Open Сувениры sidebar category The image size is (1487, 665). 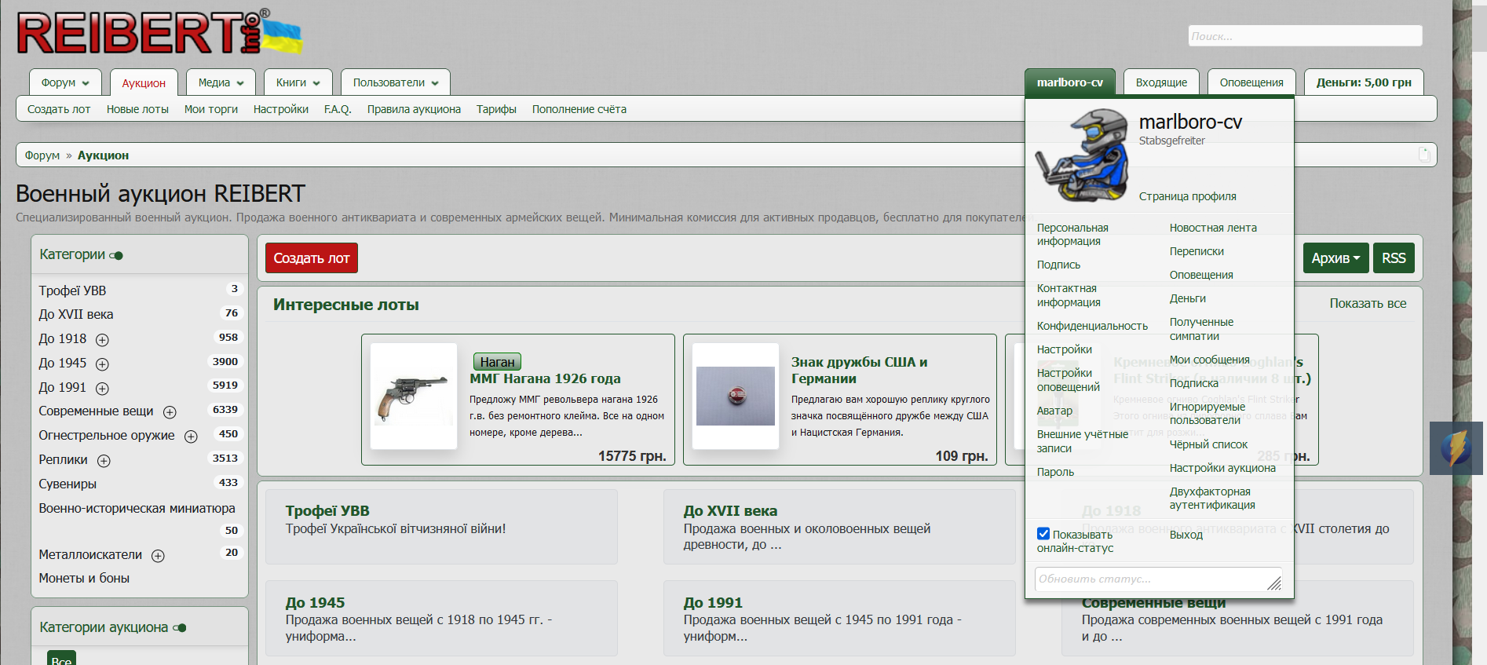coord(68,484)
